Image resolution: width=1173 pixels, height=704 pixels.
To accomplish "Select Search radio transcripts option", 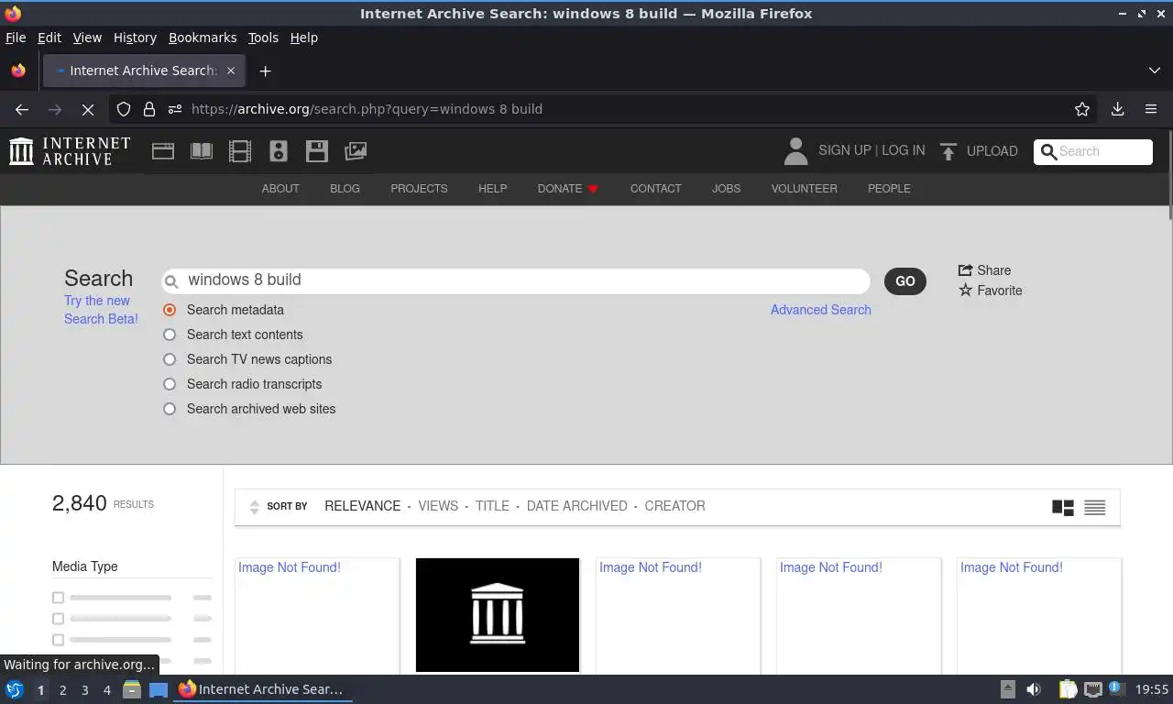I will [170, 384].
